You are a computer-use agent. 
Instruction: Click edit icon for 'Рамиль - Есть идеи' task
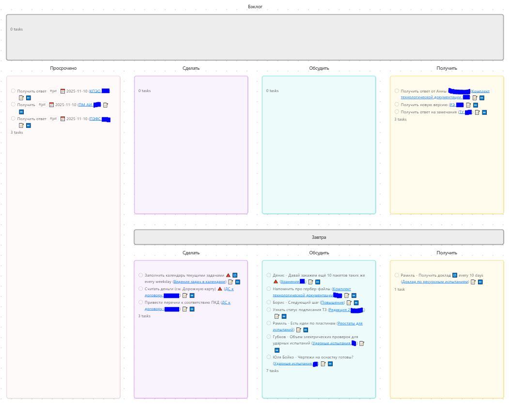298,329
